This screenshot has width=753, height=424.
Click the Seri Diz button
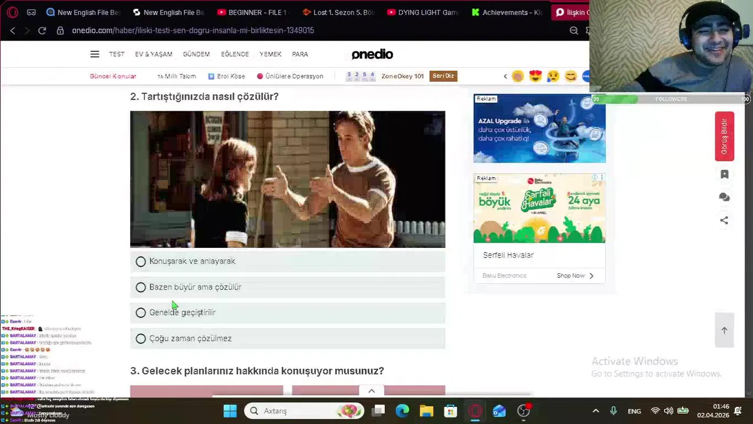[443, 76]
